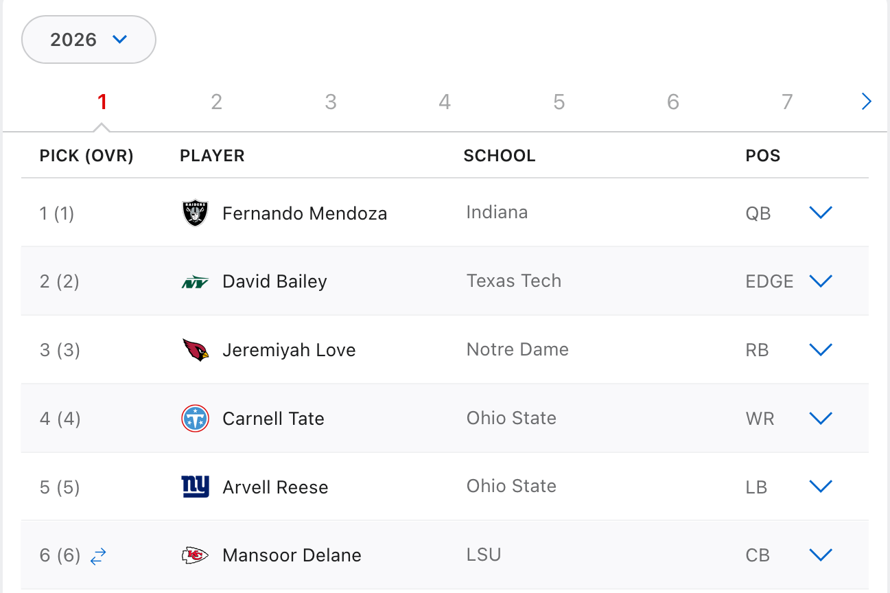Screen dimensions: 890x593
Task: Expand Jeremiyah Love's pick details
Action: pyautogui.click(x=821, y=350)
